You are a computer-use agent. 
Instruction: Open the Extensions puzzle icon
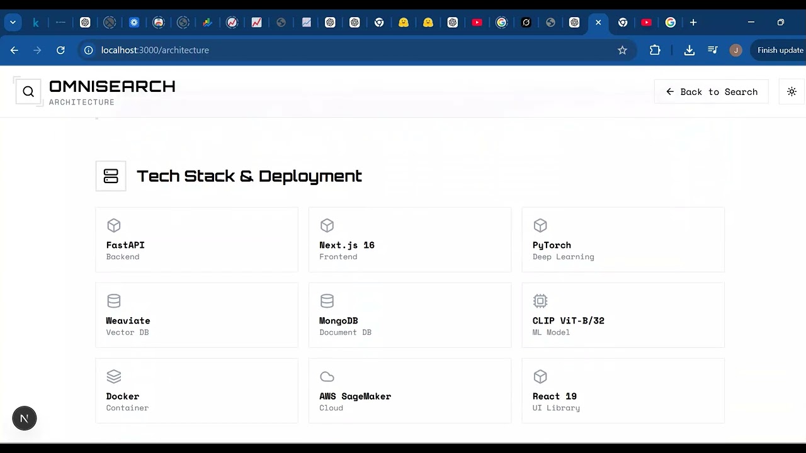655,50
